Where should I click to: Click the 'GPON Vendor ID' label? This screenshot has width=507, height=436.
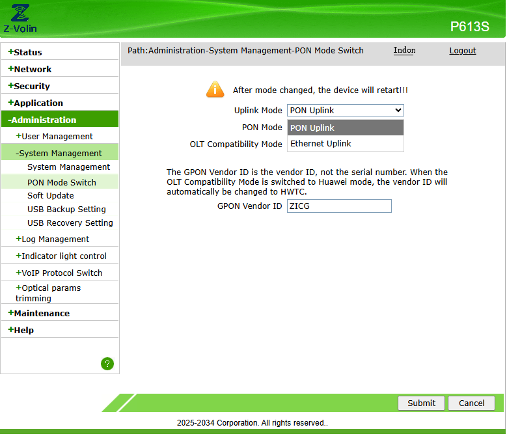click(x=249, y=206)
